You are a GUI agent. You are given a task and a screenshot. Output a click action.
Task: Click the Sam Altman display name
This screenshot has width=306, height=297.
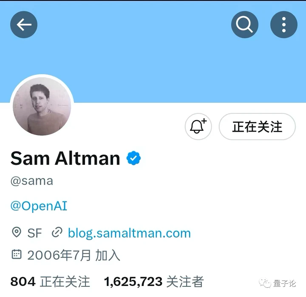pos(65,158)
